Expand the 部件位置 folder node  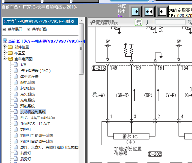4,46
